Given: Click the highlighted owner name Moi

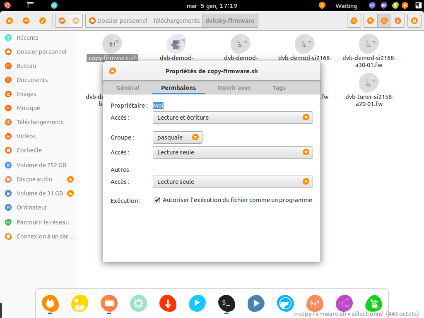Looking at the screenshot, I should click(x=158, y=106).
